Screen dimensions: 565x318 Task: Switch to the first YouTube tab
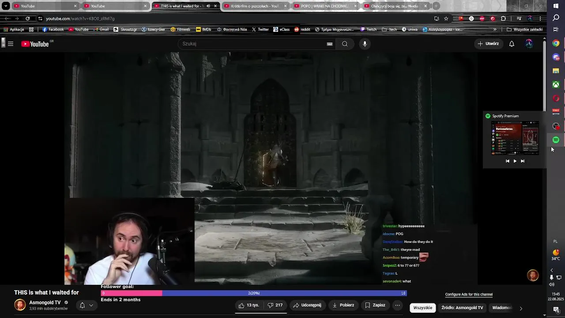pyautogui.click(x=46, y=6)
